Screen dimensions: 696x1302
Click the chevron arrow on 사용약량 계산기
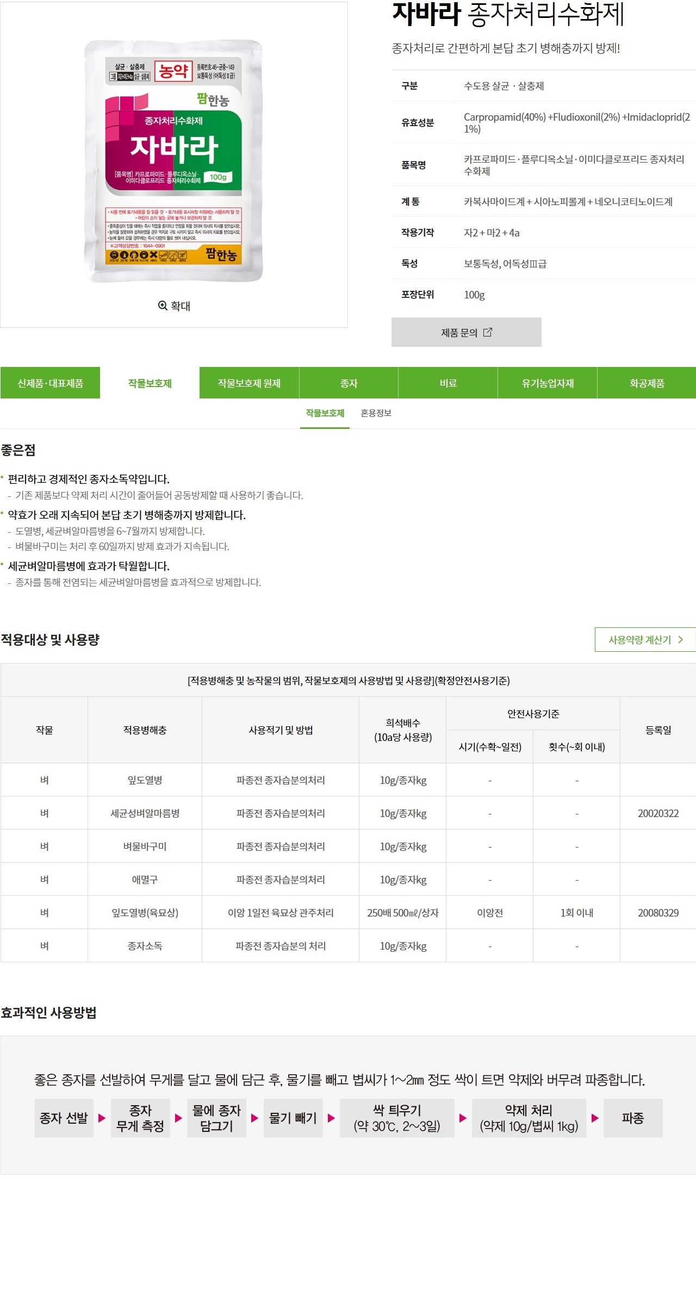coord(680,640)
